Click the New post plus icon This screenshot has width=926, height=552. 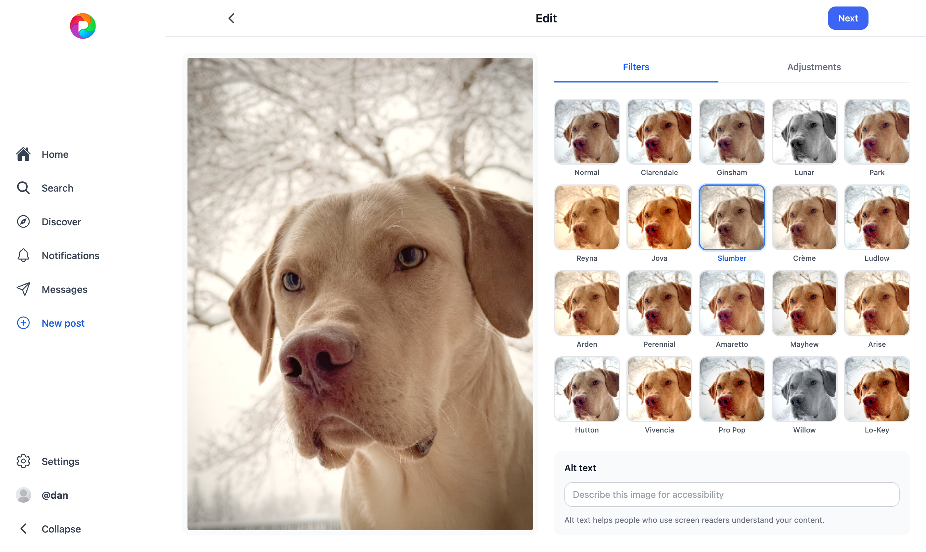pos(23,323)
